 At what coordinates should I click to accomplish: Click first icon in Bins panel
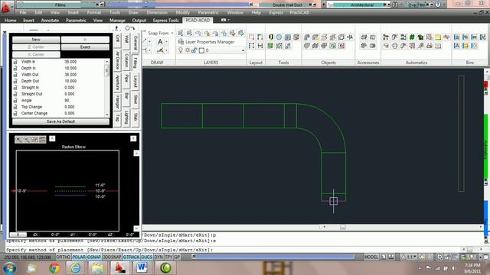point(457,37)
